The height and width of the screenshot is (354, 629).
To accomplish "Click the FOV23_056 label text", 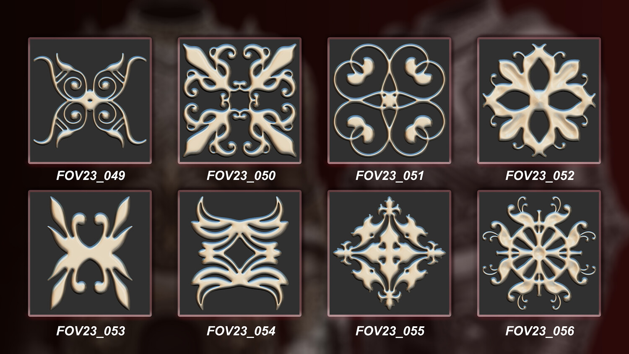I will 540,331.
